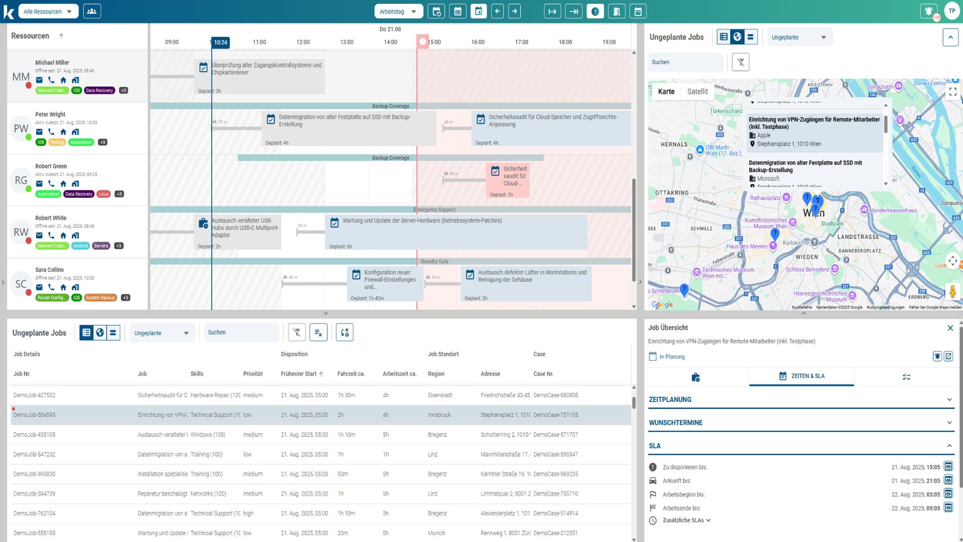Go to next day with right arrow

pyautogui.click(x=515, y=11)
